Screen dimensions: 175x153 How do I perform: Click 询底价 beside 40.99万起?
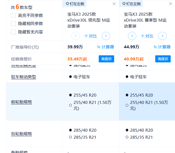tap(163, 59)
